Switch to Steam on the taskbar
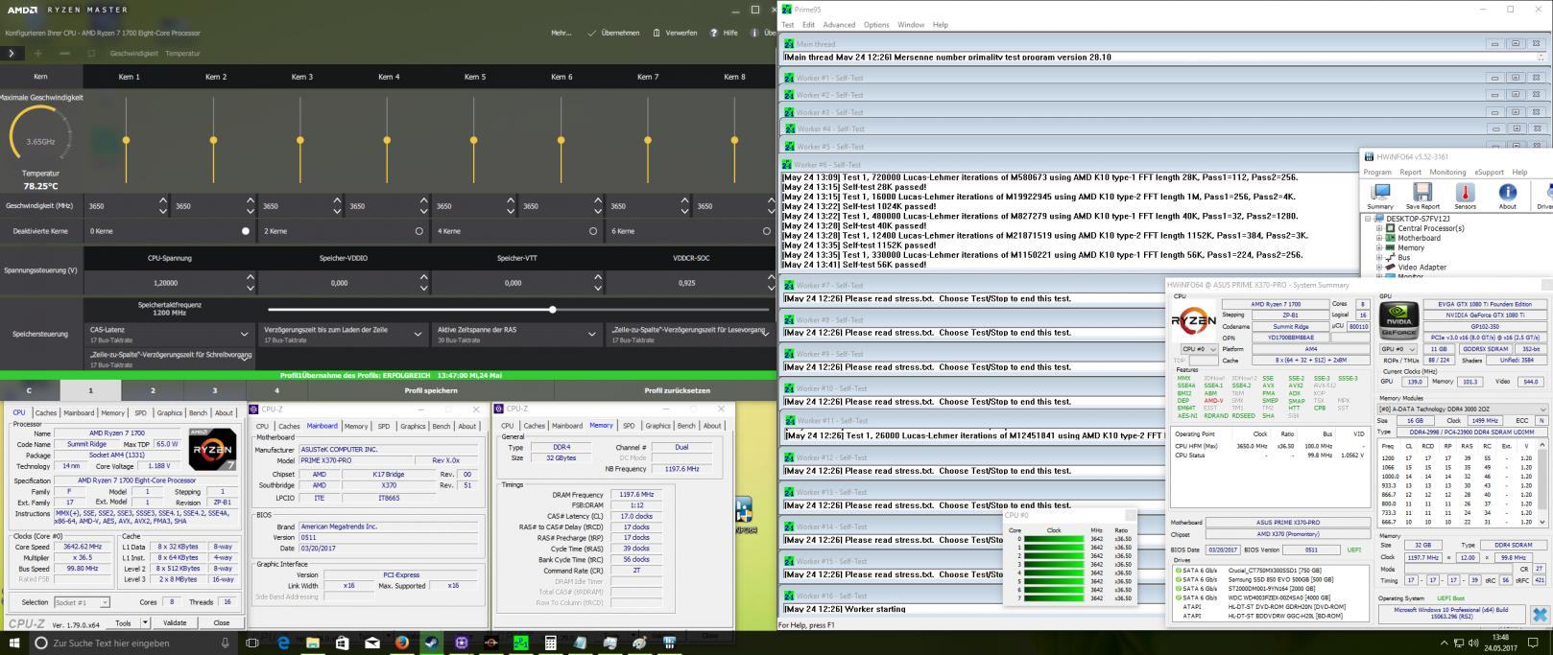 pos(432,643)
